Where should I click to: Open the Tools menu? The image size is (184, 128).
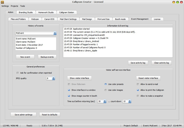pos(23,6)
